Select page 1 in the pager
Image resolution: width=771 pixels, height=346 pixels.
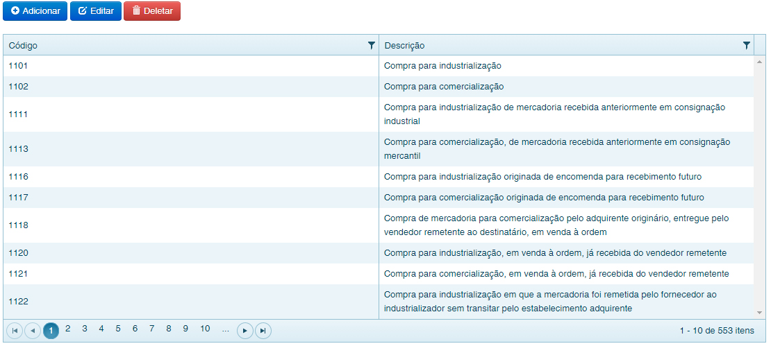pyautogui.click(x=51, y=331)
